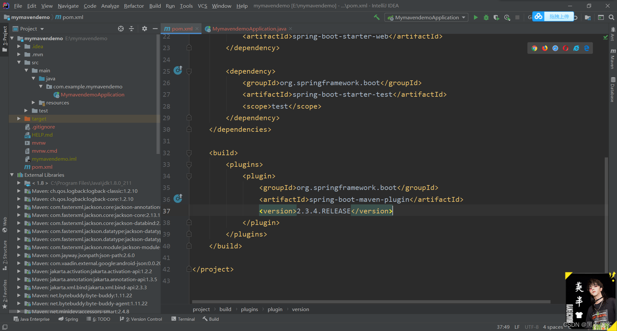Click locate/select opened file target icon

121,29
